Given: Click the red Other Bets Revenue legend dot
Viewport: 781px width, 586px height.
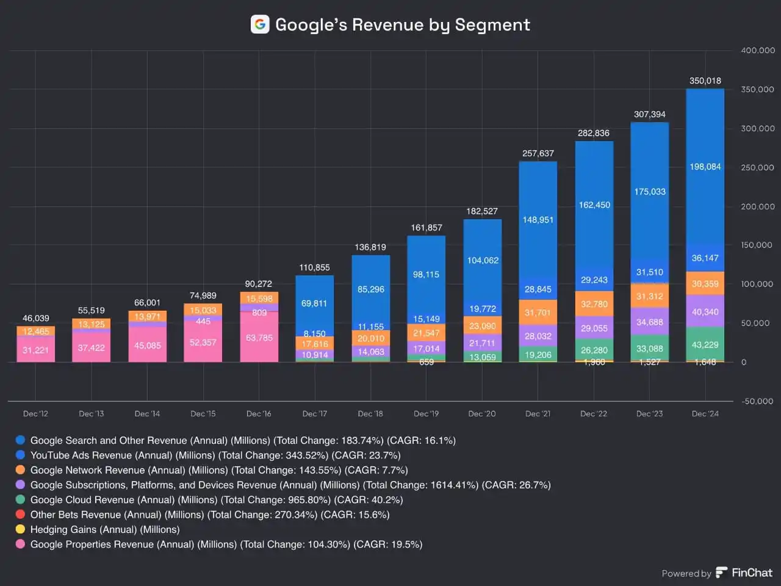Looking at the screenshot, I should point(20,515).
